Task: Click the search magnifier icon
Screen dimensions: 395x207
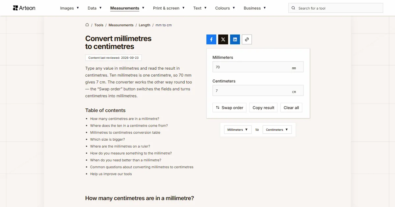Action: point(294,8)
